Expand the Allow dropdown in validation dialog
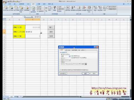This screenshot has height=100, width=134. coord(70,56)
